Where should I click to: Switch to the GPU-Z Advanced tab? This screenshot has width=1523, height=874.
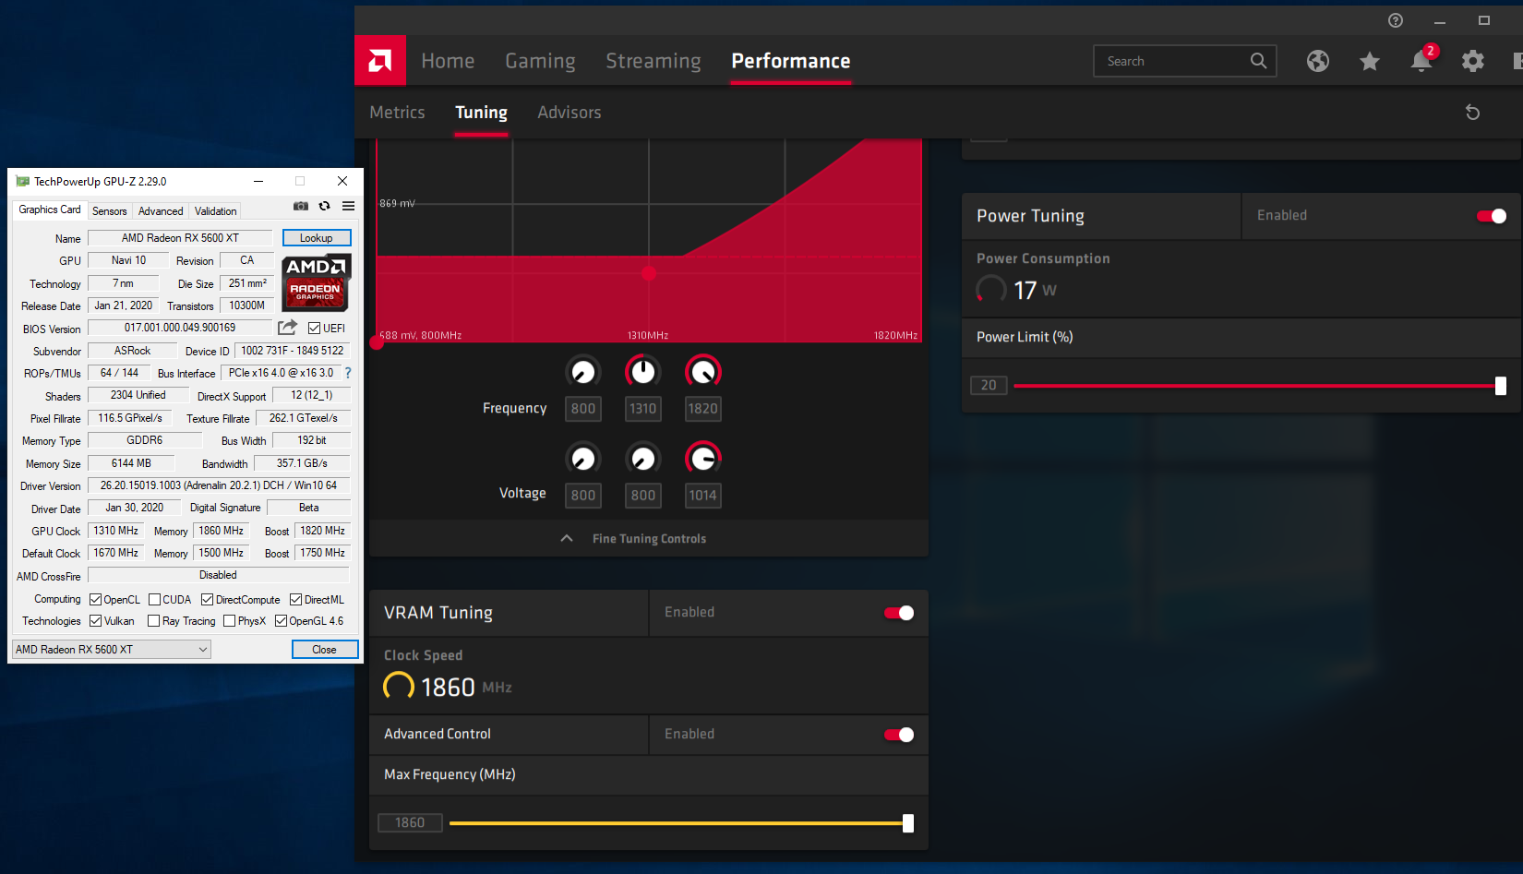[161, 211]
